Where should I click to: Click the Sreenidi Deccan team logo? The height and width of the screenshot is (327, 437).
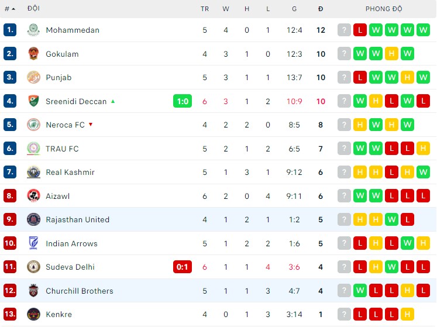coord(33,101)
